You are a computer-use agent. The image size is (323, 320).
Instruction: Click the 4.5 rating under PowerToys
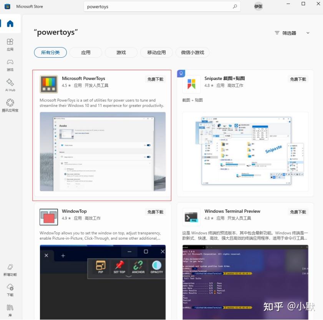[x=66, y=85]
